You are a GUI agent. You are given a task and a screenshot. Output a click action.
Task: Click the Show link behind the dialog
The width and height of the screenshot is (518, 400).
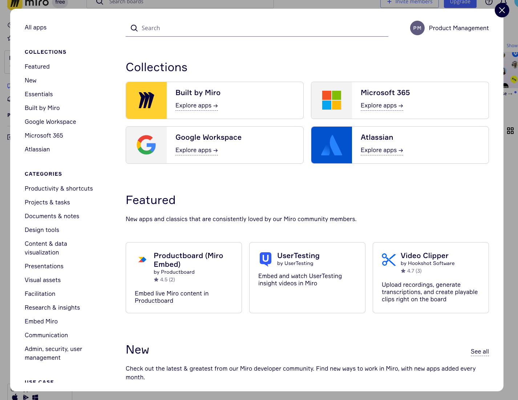point(512,46)
